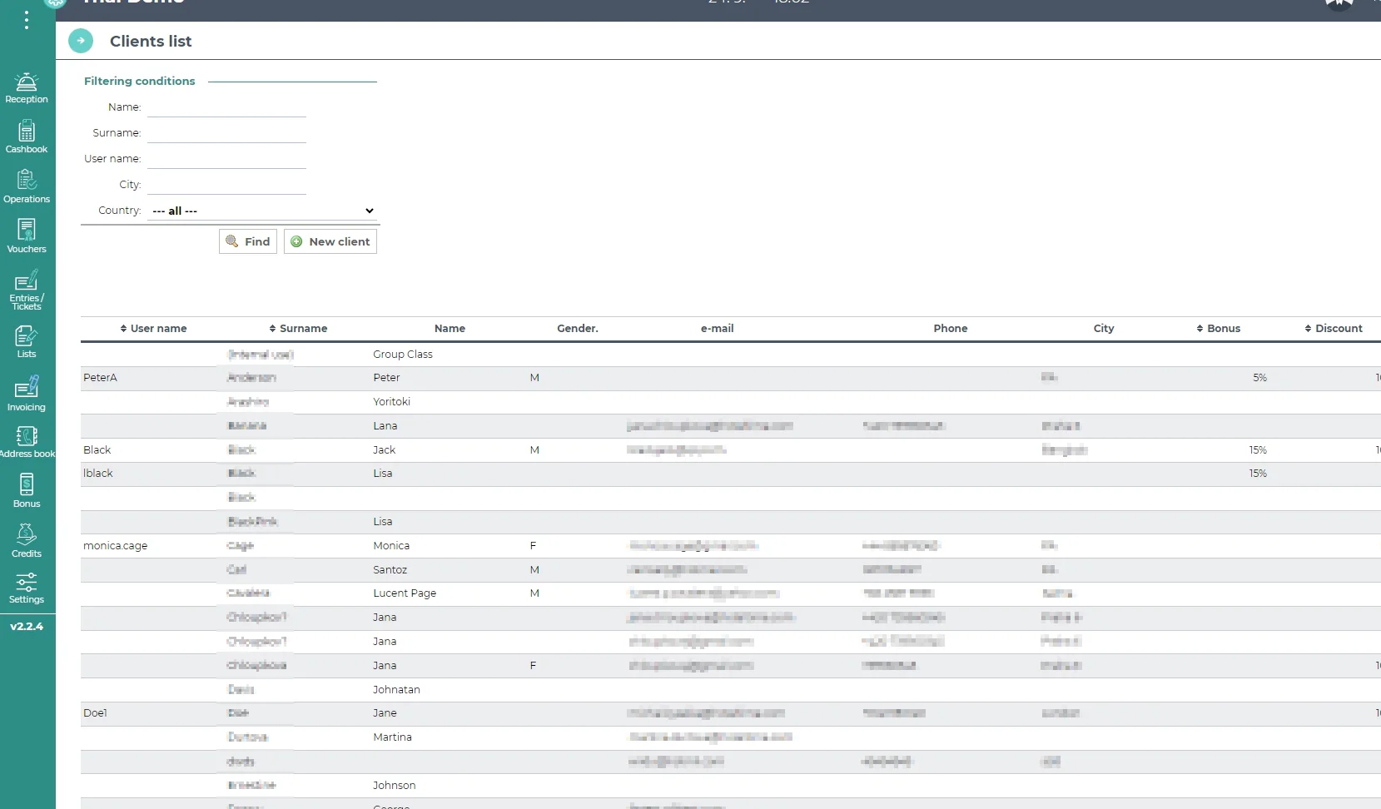The height and width of the screenshot is (809, 1381).
Task: Focus the Name filter field
Action: pyautogui.click(x=227, y=107)
